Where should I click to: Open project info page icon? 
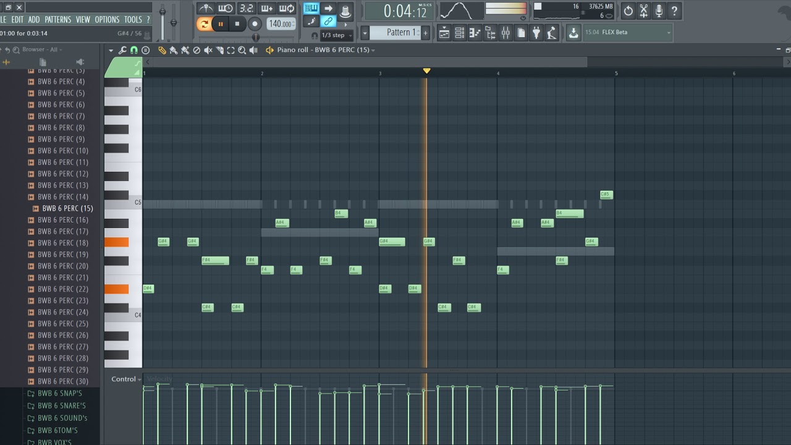click(521, 33)
